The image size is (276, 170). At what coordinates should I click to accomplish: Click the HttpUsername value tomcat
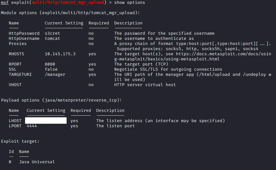pos(52,39)
